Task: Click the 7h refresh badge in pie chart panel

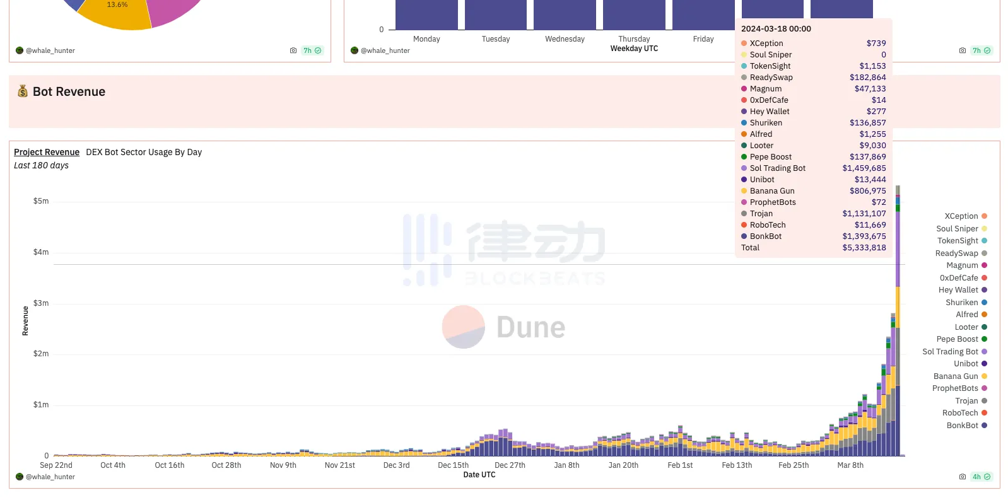Action: pyautogui.click(x=312, y=50)
